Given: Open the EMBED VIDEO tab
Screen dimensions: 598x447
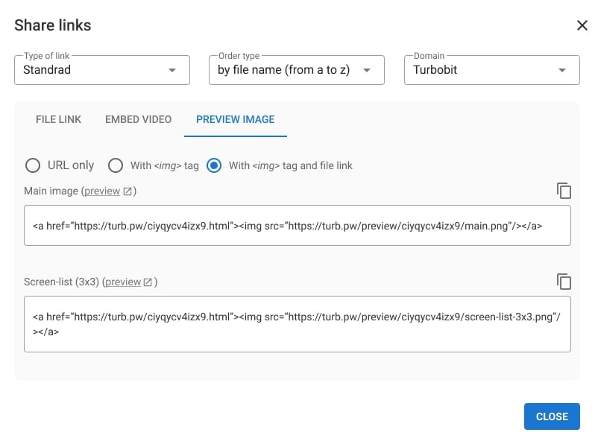Looking at the screenshot, I should pos(138,119).
